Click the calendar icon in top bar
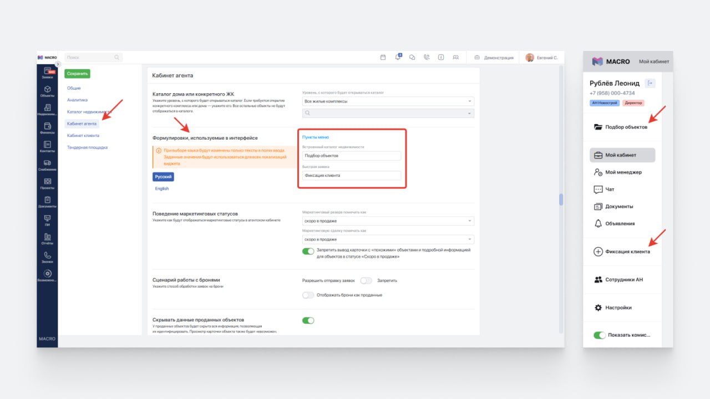This screenshot has height=399, width=710. pyautogui.click(x=383, y=57)
